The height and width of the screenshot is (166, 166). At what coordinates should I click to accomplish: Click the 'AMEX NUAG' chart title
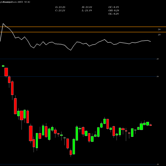[24, 2]
